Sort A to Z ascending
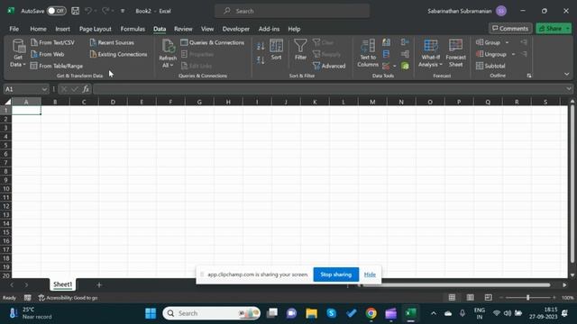 [x=261, y=46]
